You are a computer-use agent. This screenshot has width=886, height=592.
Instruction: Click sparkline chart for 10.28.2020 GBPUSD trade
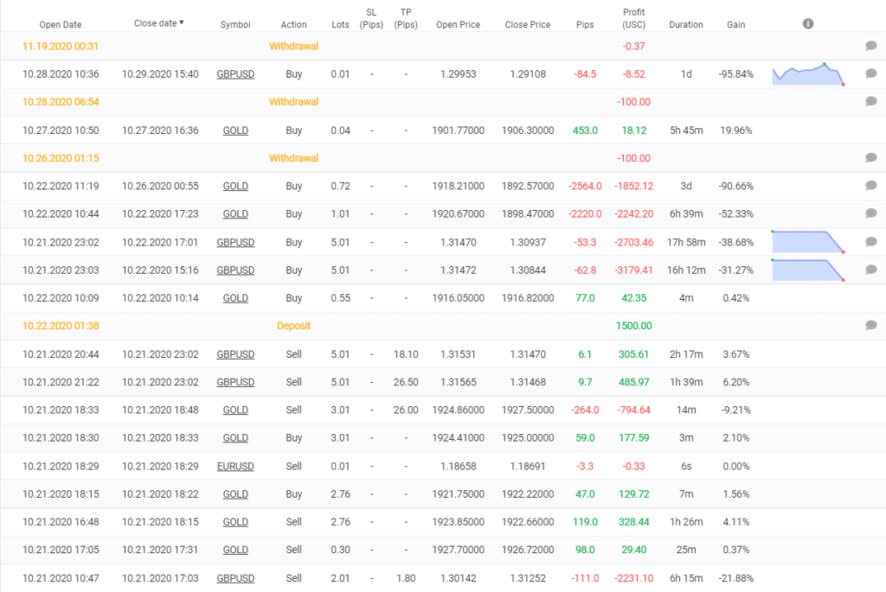pos(808,74)
